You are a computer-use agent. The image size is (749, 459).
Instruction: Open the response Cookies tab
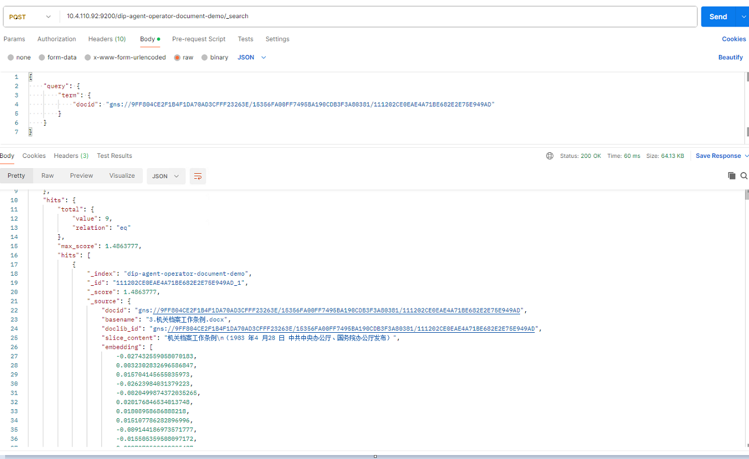point(34,156)
